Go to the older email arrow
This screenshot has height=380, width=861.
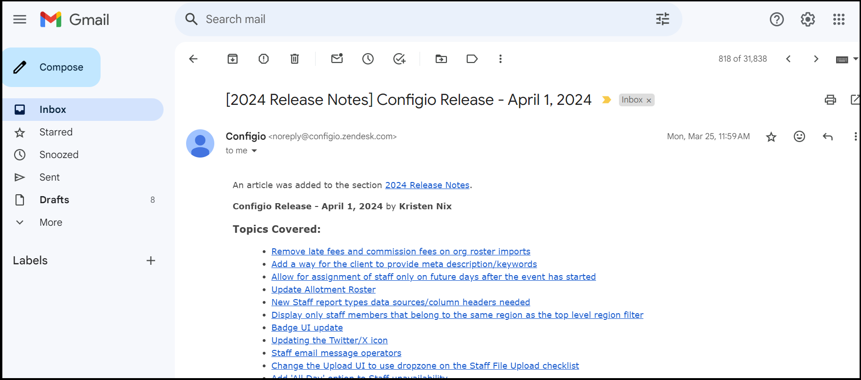pyautogui.click(x=816, y=59)
